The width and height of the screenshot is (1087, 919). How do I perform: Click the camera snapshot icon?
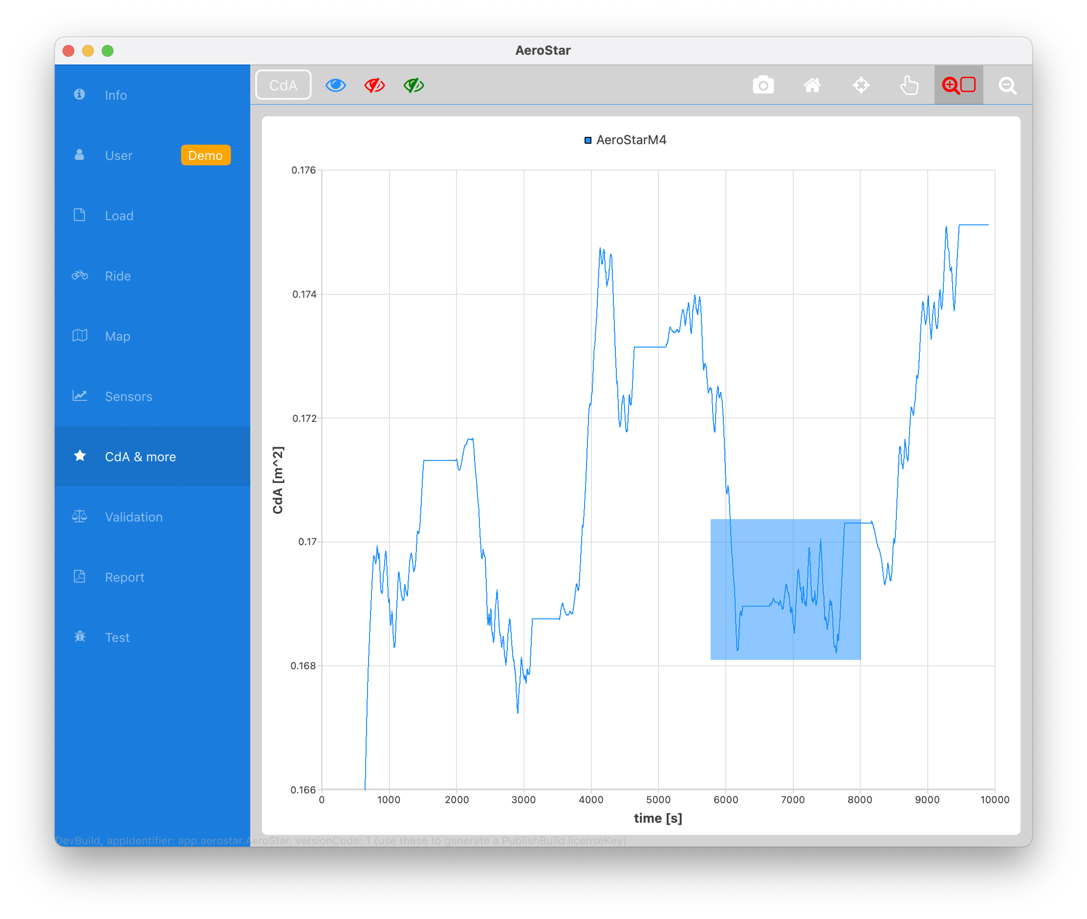coord(763,85)
